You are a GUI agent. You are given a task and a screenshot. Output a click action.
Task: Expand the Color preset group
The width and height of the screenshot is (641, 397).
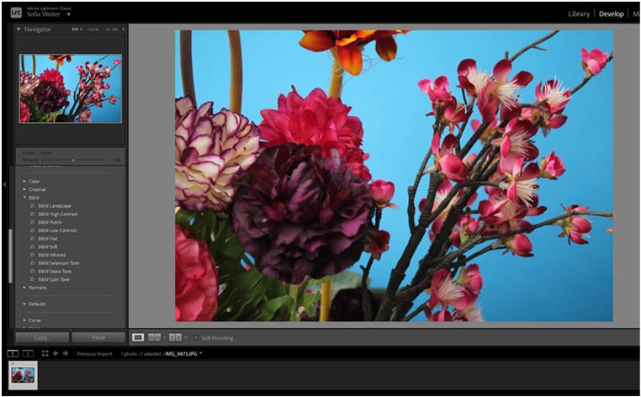point(24,181)
